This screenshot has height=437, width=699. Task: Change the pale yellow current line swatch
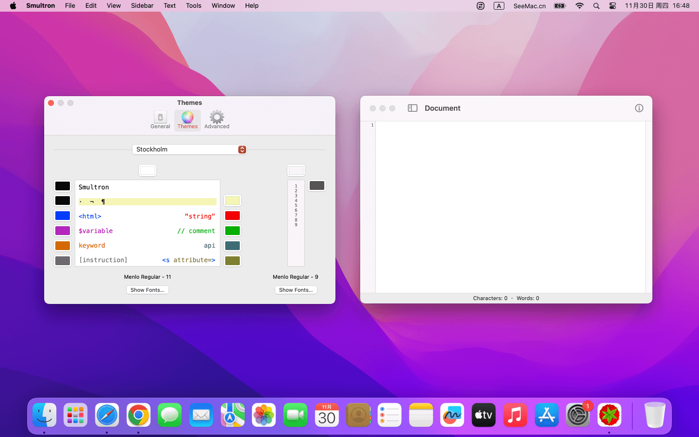233,201
